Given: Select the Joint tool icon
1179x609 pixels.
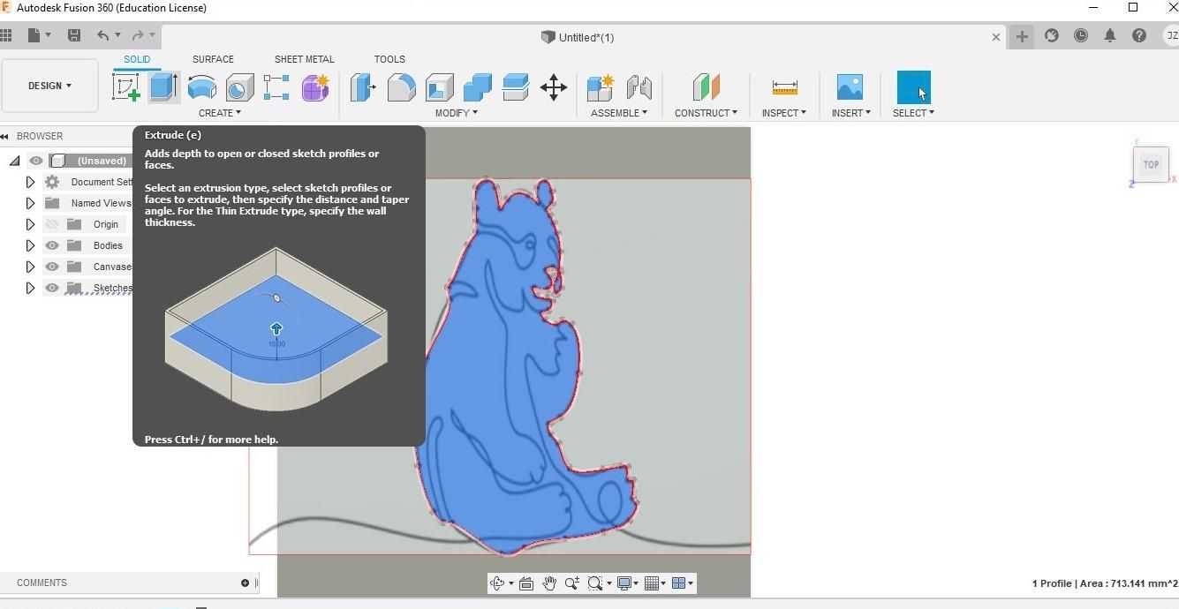Looking at the screenshot, I should tap(639, 87).
